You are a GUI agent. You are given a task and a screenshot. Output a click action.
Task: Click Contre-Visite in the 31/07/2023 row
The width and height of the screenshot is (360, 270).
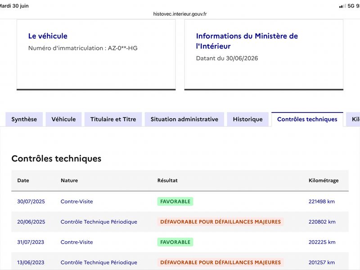(x=76, y=242)
